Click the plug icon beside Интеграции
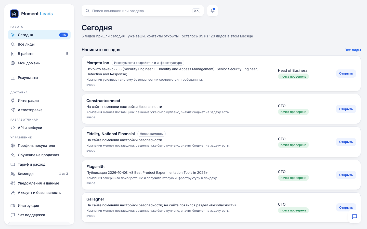The height and width of the screenshot is (229, 367). [13, 101]
